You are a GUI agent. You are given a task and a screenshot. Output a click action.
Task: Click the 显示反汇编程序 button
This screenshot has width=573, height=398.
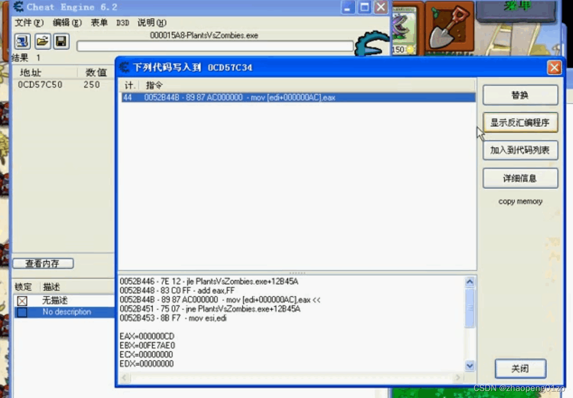pos(520,123)
